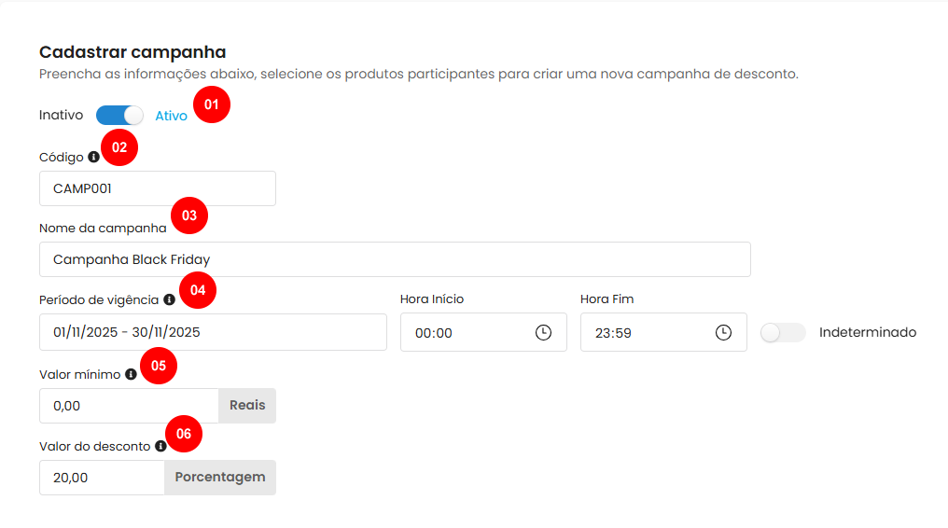The height and width of the screenshot is (528, 948).
Task: Click the info icon beside Valor do desconto
Action: tap(160, 446)
